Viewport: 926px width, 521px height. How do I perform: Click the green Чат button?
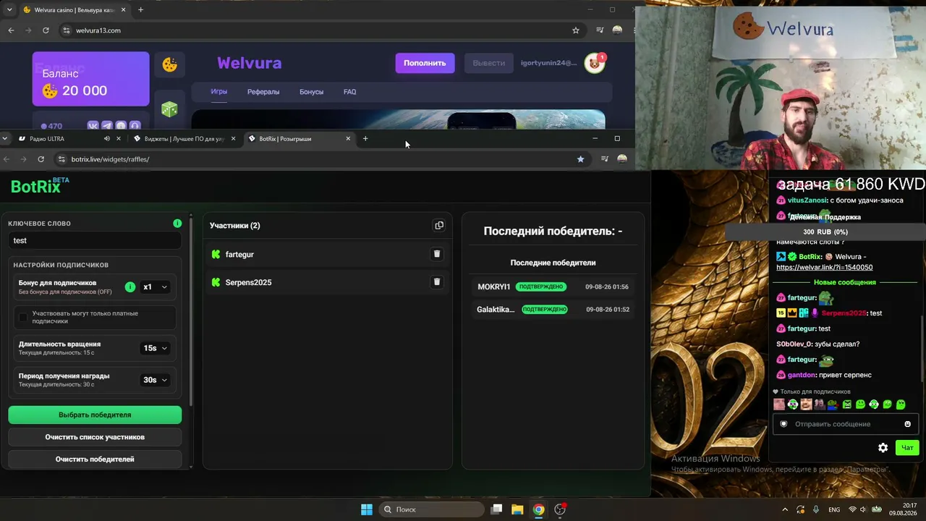[x=907, y=448]
